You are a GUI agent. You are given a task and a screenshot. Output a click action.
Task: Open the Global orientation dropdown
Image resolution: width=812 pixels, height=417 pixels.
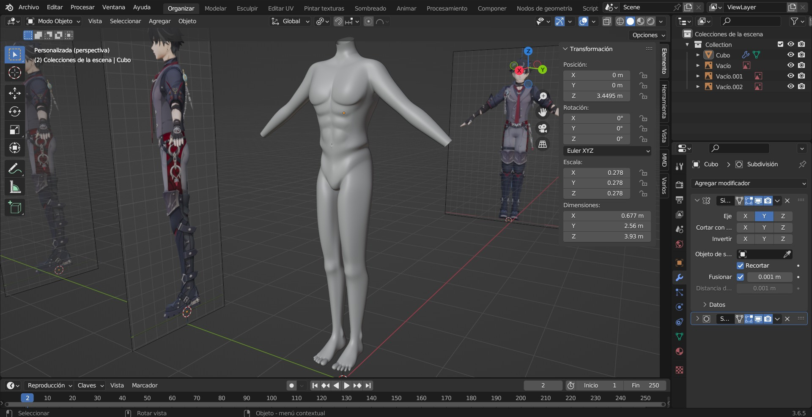pyautogui.click(x=291, y=21)
